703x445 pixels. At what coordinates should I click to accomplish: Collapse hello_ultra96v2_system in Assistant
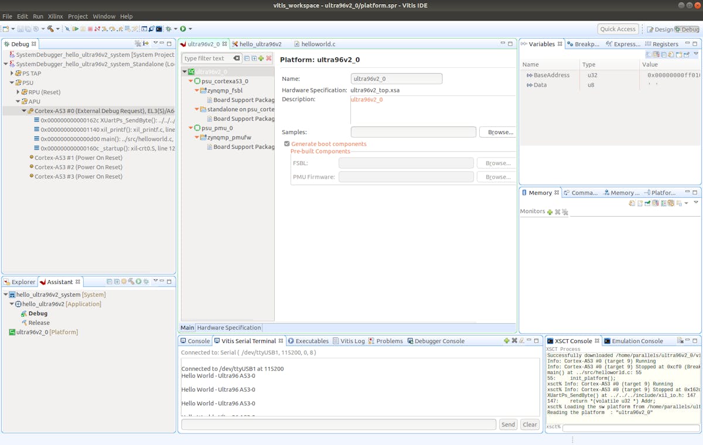(6, 295)
